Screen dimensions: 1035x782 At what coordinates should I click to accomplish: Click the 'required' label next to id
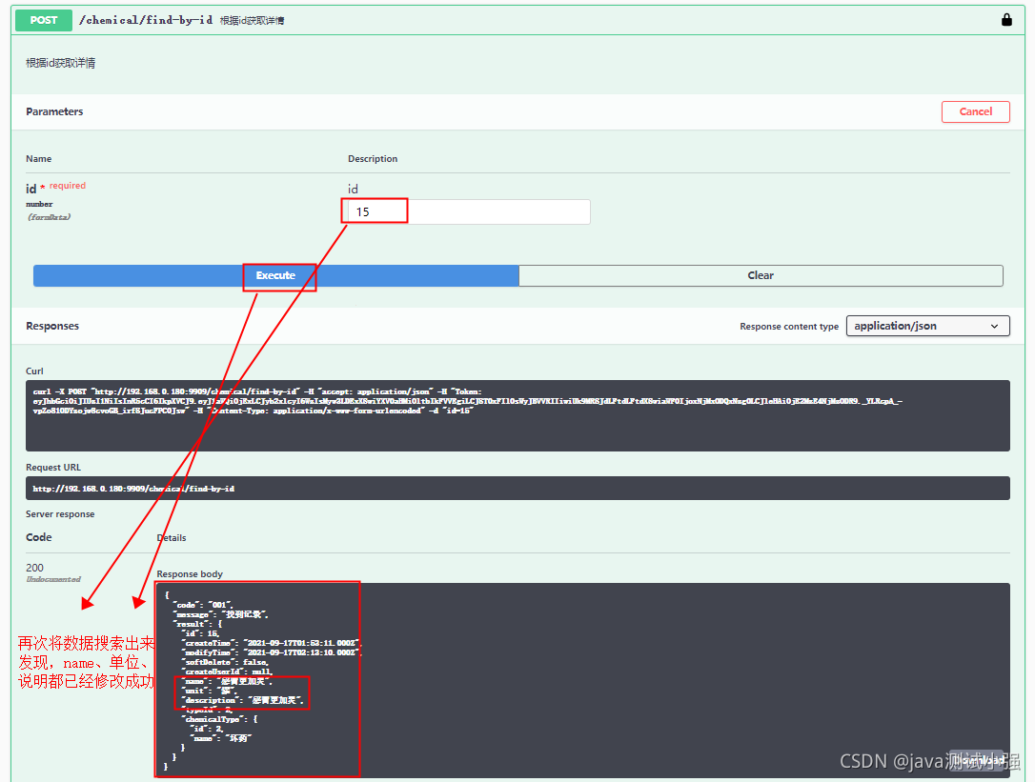coord(68,186)
